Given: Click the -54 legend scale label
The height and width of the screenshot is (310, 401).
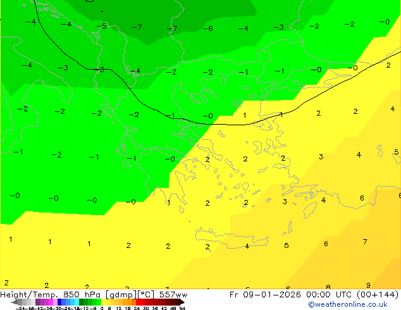Looking at the screenshot, I should (x=20, y=308).
